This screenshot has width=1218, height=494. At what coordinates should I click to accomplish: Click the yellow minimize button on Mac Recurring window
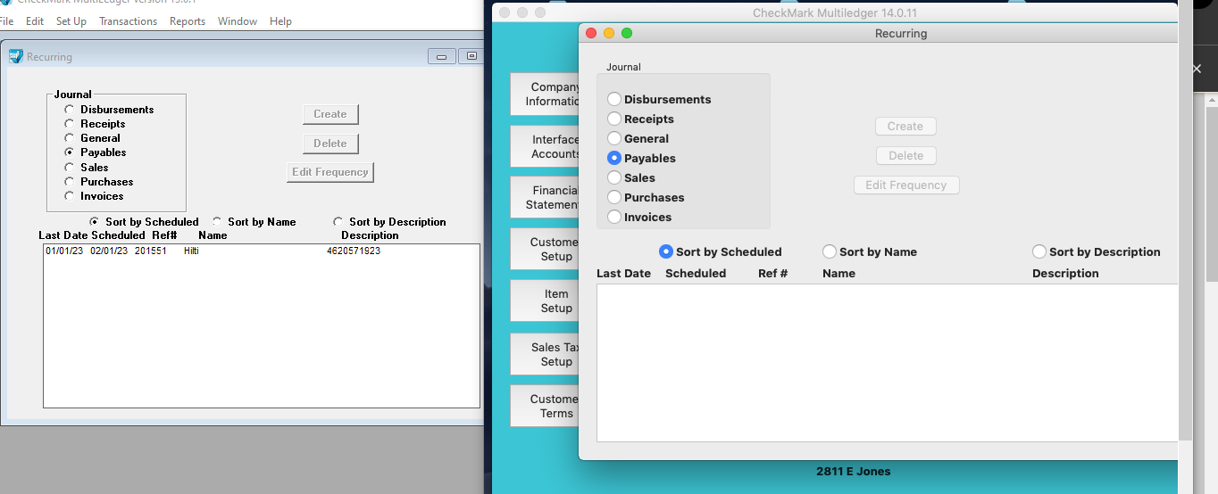[x=609, y=33]
